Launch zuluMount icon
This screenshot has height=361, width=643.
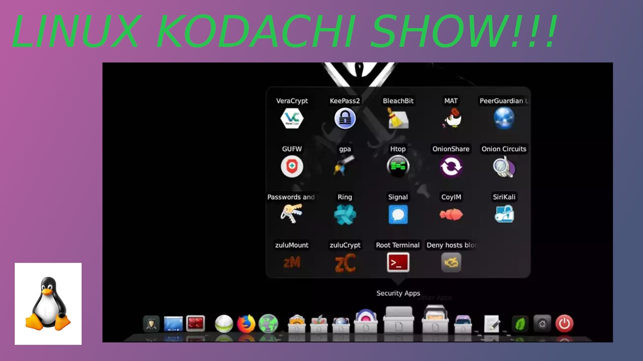point(292,262)
